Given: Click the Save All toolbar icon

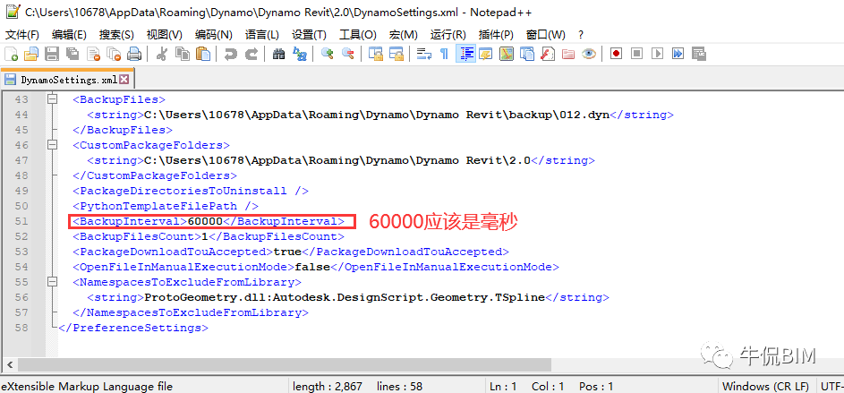Looking at the screenshot, I should [x=72, y=54].
